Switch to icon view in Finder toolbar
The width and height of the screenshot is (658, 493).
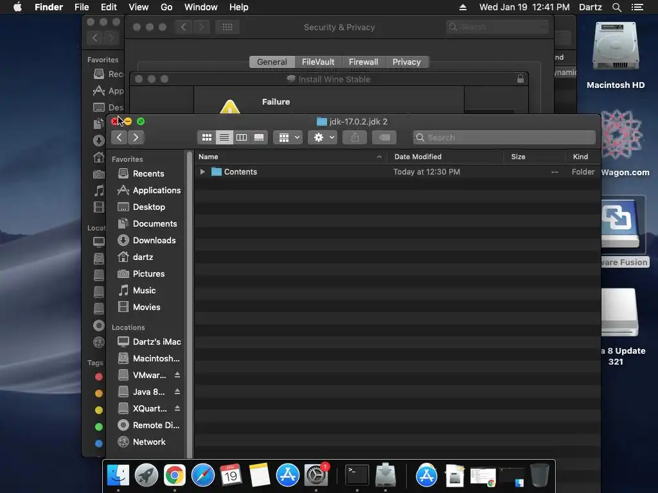(206, 137)
